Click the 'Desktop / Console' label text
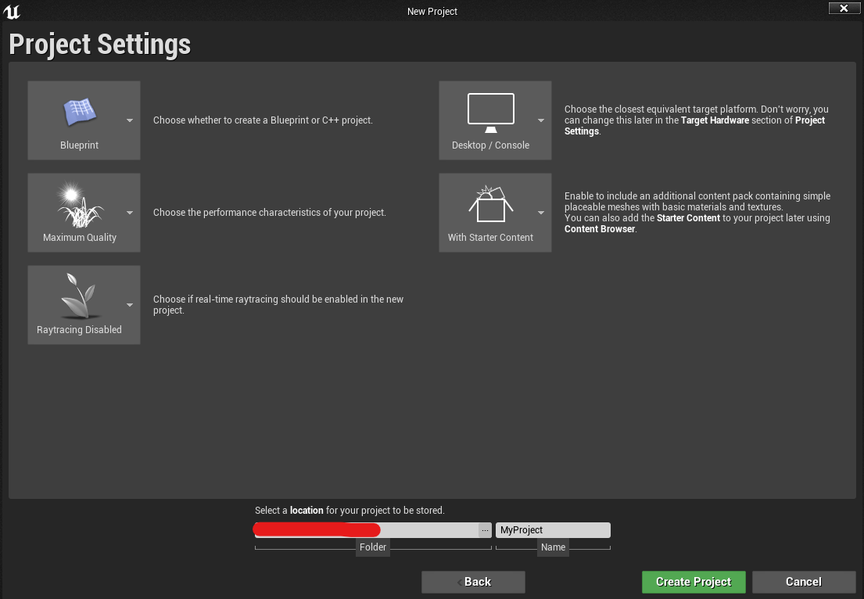 [490, 145]
